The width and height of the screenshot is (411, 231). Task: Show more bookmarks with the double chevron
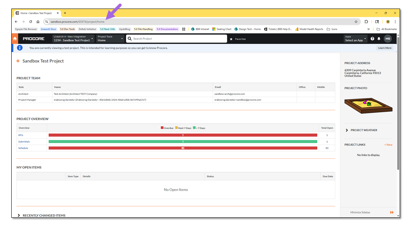[369, 29]
